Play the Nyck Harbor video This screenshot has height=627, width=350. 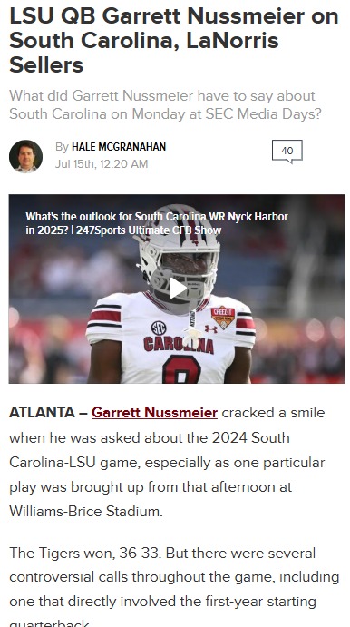point(178,289)
